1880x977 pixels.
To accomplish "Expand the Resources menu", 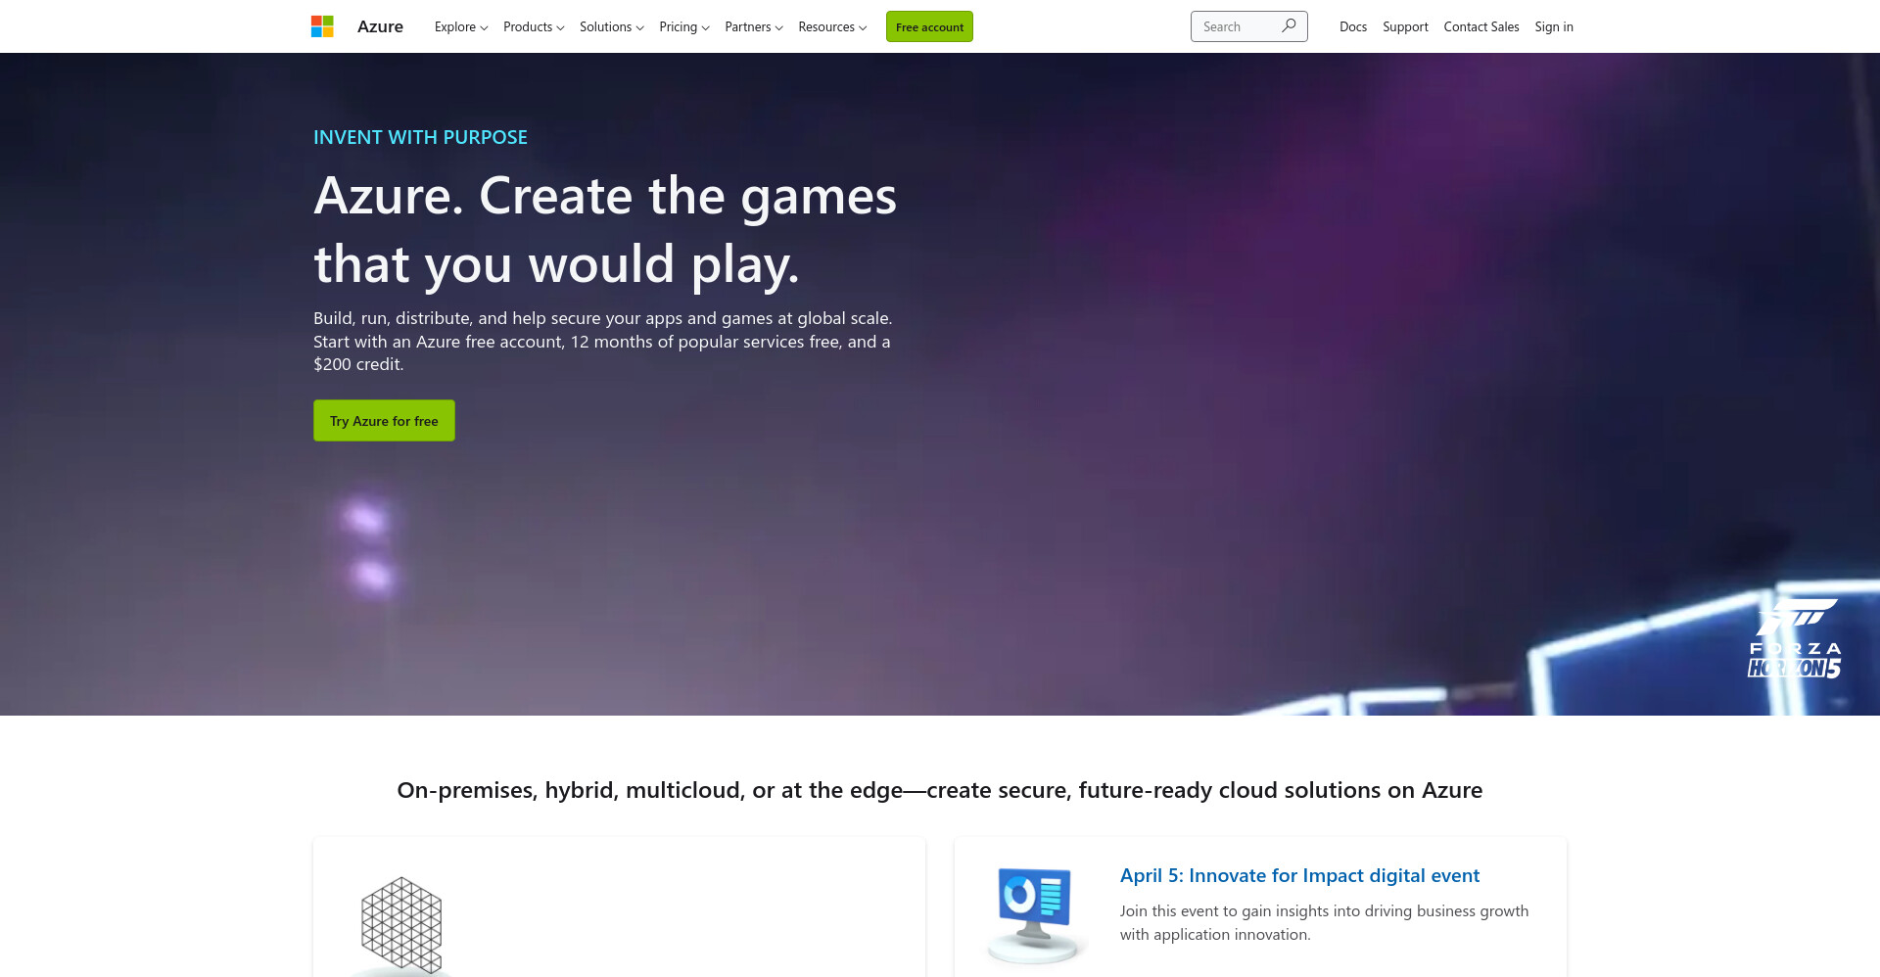I will (x=832, y=26).
